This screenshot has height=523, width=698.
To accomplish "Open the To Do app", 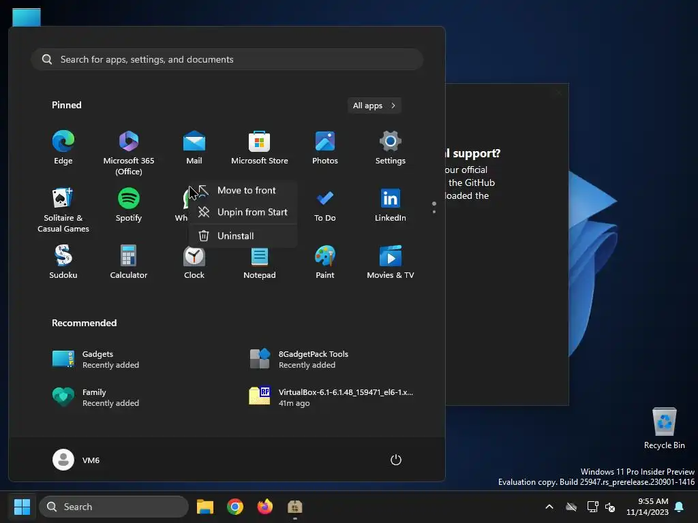I will coord(325,205).
